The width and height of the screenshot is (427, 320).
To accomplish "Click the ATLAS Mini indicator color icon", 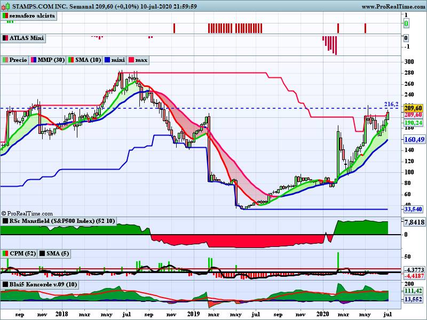I will [5, 38].
